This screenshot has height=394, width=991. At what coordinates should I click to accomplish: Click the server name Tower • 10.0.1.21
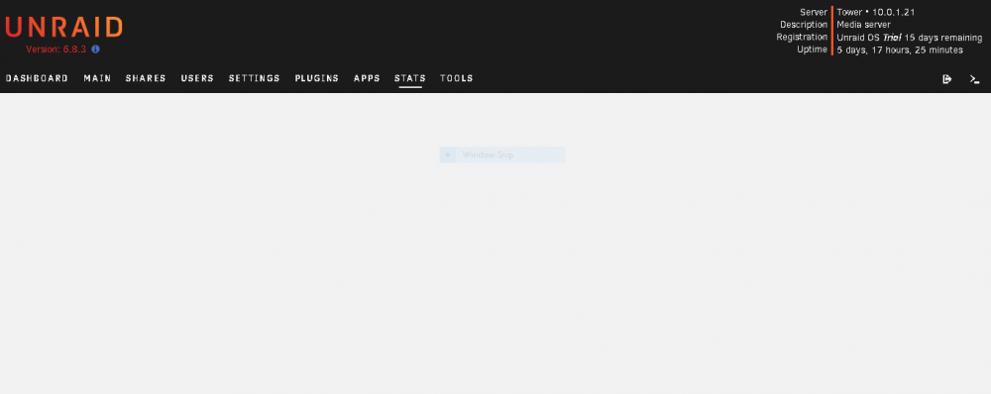coord(876,12)
